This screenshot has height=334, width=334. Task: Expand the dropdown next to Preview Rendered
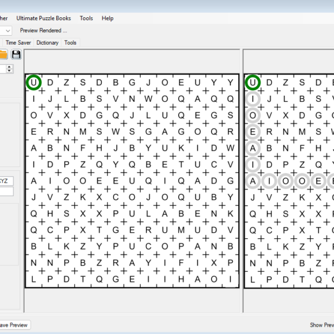(7, 31)
